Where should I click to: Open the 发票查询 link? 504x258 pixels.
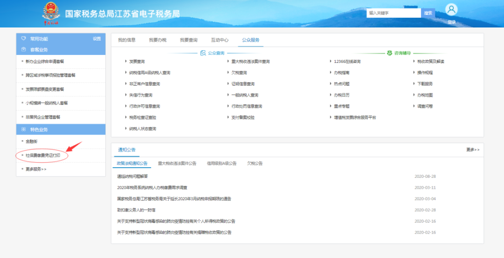137,61
